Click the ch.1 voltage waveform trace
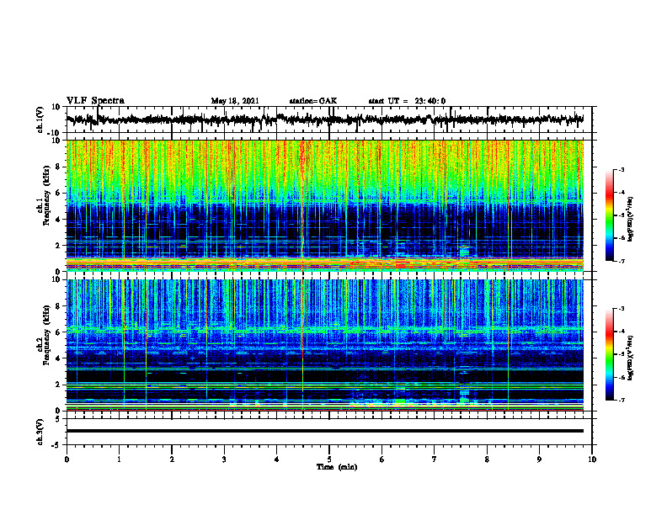 click(x=324, y=119)
